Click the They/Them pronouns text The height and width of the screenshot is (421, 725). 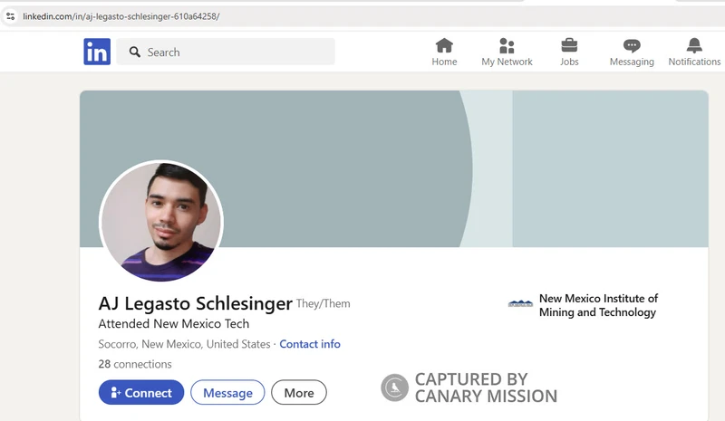(324, 303)
